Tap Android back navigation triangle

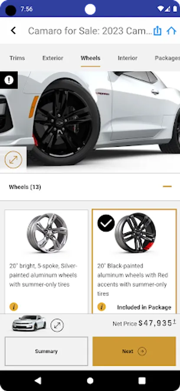coord(38,381)
